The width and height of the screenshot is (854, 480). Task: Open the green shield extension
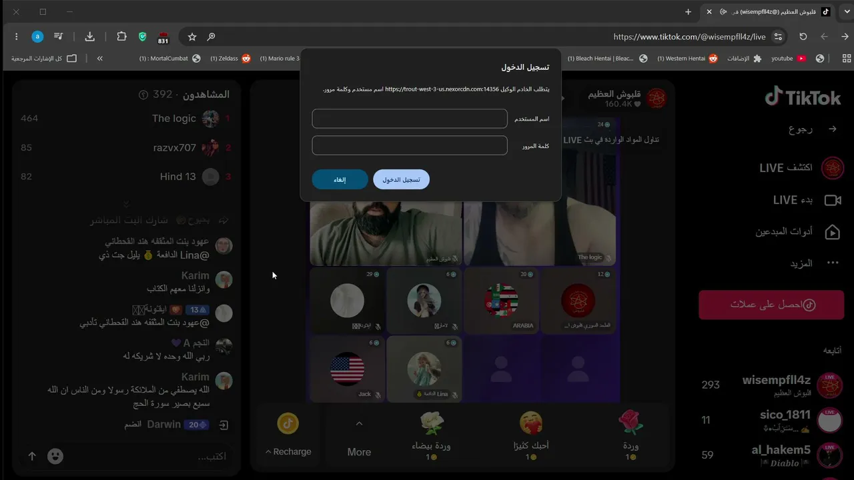(x=142, y=37)
